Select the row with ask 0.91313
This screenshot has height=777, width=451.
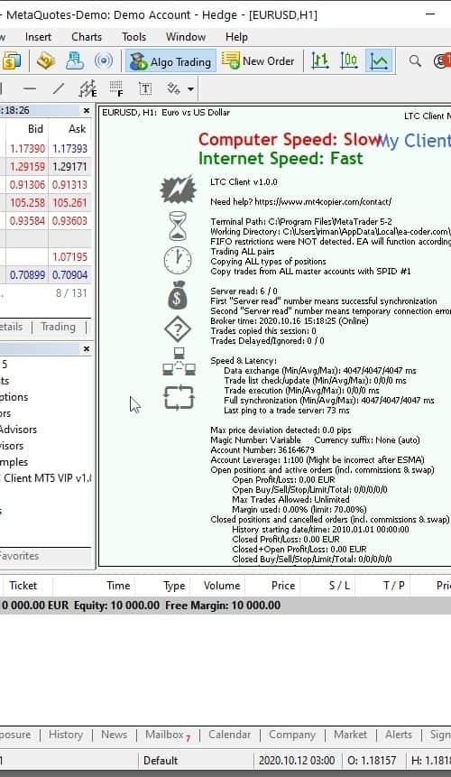[x=45, y=184]
